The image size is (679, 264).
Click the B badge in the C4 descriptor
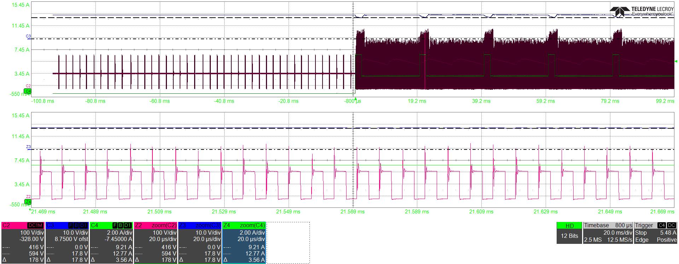click(120, 225)
